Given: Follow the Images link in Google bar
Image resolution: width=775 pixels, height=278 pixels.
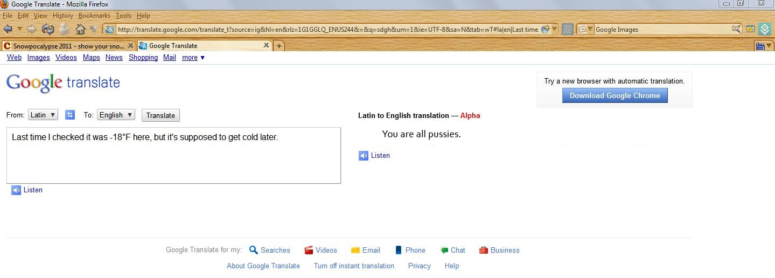Looking at the screenshot, I should point(39,58).
